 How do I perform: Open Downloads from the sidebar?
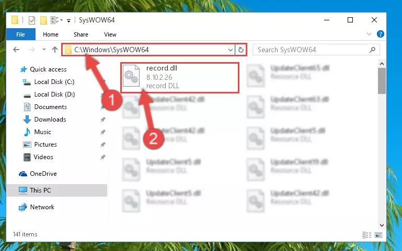50,119
